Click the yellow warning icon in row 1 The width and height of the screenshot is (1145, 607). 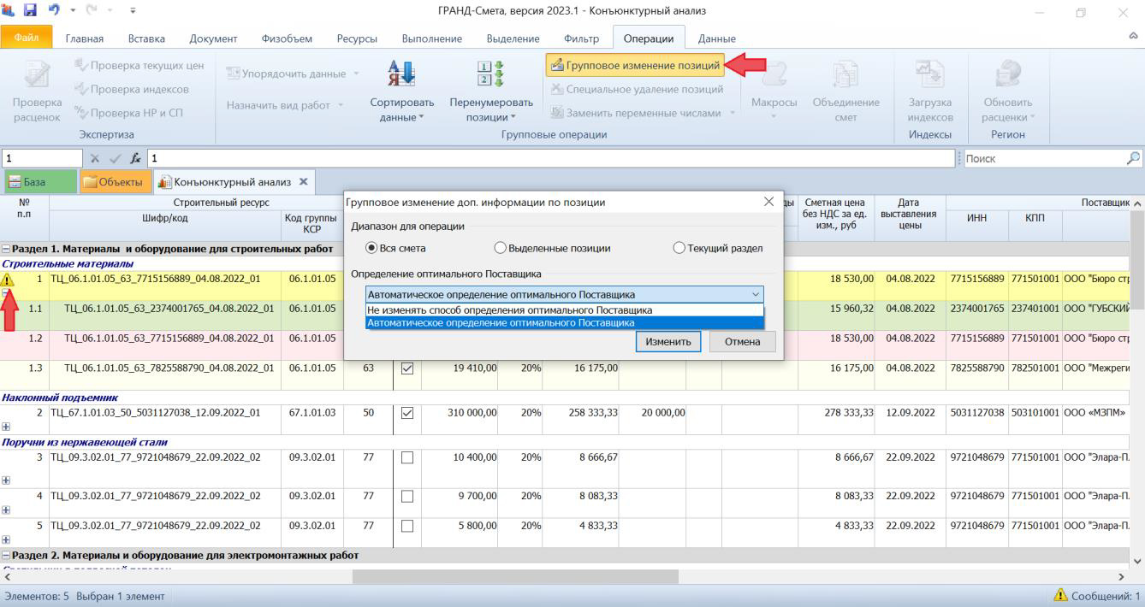coord(8,280)
